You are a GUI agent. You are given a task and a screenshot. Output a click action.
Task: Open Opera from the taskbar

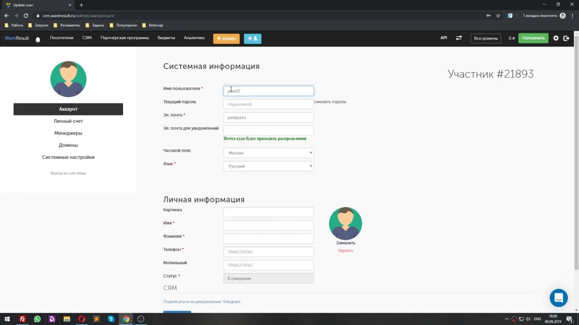(x=81, y=319)
